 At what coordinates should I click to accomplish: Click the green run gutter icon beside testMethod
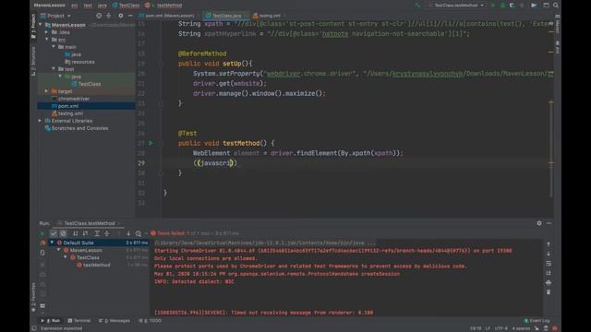pos(151,143)
